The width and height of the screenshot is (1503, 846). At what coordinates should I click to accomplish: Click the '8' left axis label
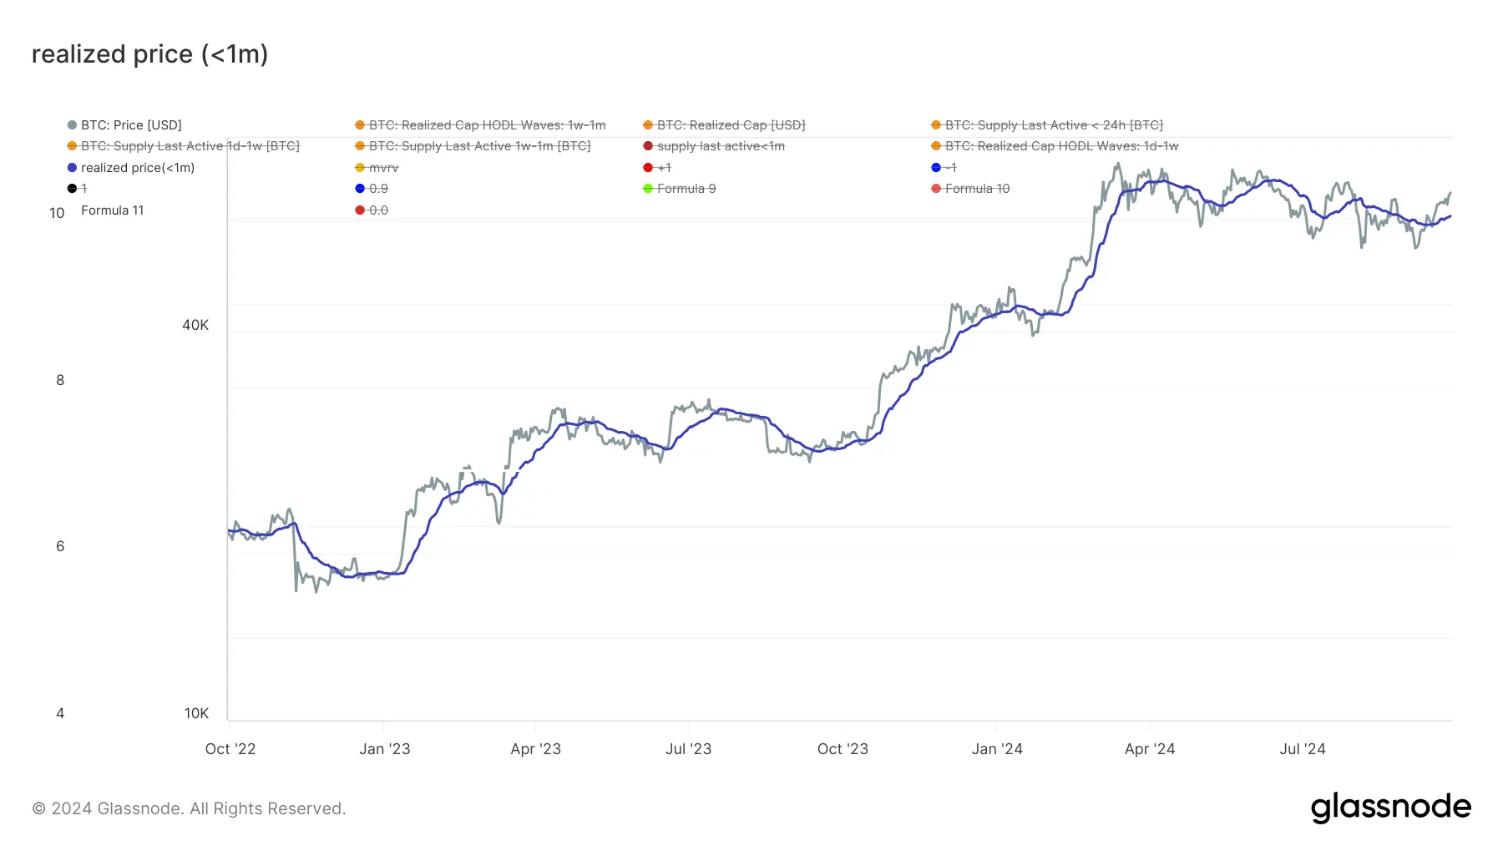(60, 380)
